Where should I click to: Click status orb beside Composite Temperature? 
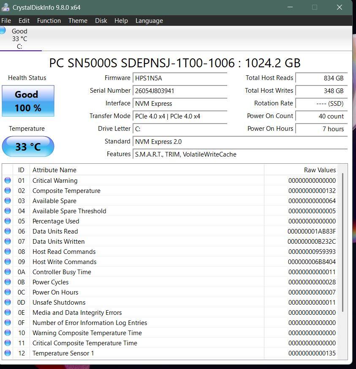click(8, 190)
